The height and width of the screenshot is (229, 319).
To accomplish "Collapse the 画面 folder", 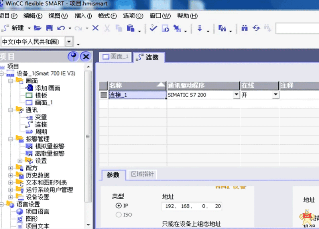I will click(x=11, y=81).
